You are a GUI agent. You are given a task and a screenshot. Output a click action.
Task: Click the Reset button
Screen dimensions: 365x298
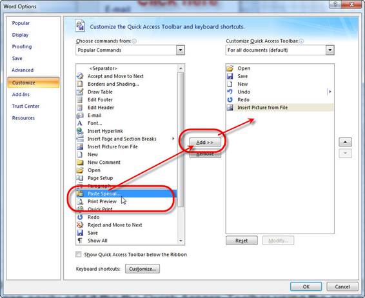pyautogui.click(x=242, y=241)
